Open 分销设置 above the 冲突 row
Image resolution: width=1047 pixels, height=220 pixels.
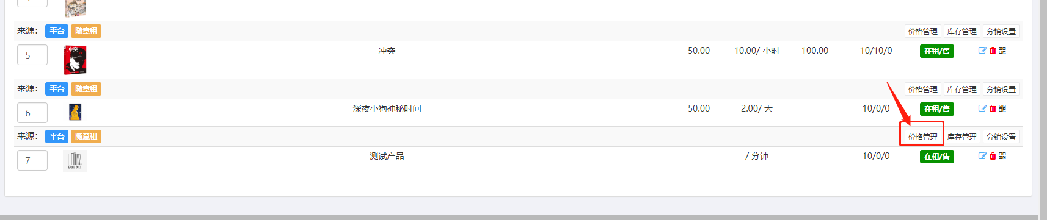pos(1001,31)
